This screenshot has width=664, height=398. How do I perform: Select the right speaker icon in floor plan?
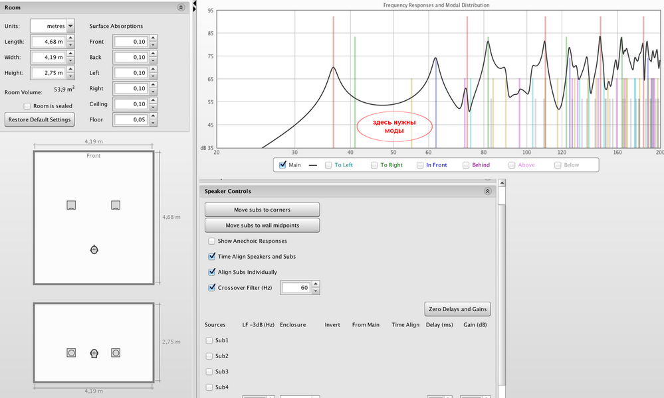tap(116, 205)
